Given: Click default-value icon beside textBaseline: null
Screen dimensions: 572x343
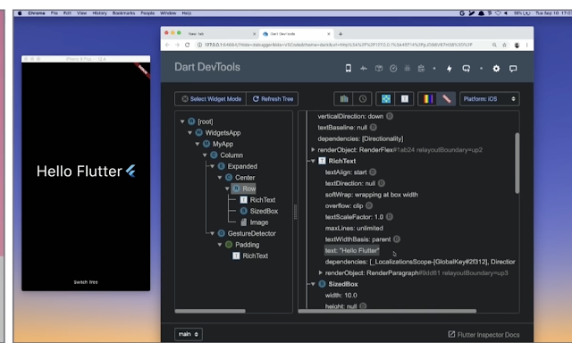Looking at the screenshot, I should pos(374,127).
